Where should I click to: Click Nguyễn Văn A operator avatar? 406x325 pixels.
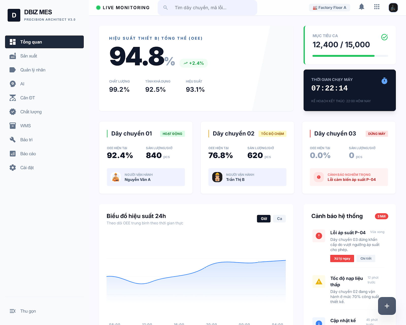pyautogui.click(x=116, y=177)
